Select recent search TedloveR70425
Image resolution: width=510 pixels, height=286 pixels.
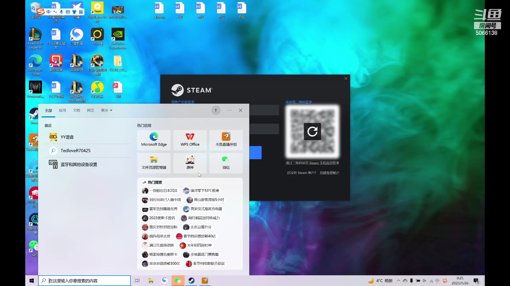[88, 150]
